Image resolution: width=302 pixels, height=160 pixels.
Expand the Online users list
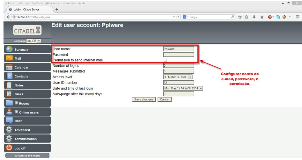[17, 112]
